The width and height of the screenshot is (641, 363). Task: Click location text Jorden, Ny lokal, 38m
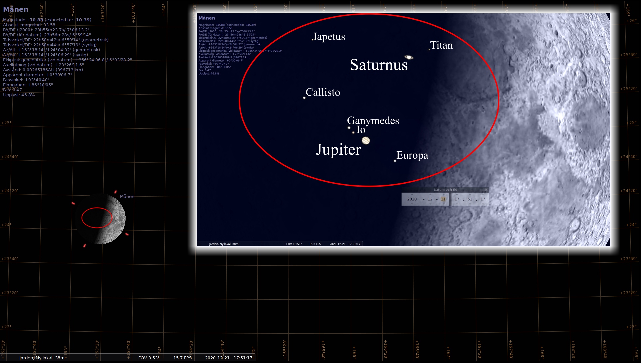(42, 358)
